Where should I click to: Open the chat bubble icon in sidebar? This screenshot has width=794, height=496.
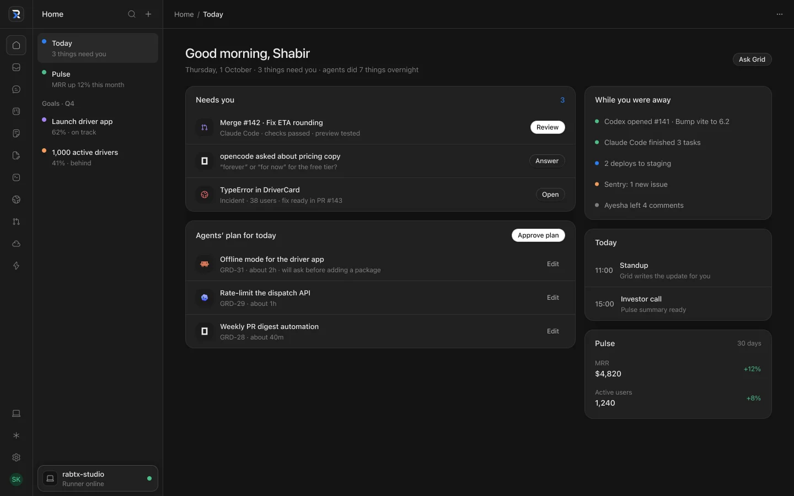pos(16,89)
